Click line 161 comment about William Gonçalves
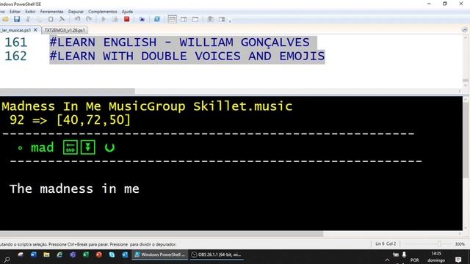The width and height of the screenshot is (470, 264). coord(179,43)
